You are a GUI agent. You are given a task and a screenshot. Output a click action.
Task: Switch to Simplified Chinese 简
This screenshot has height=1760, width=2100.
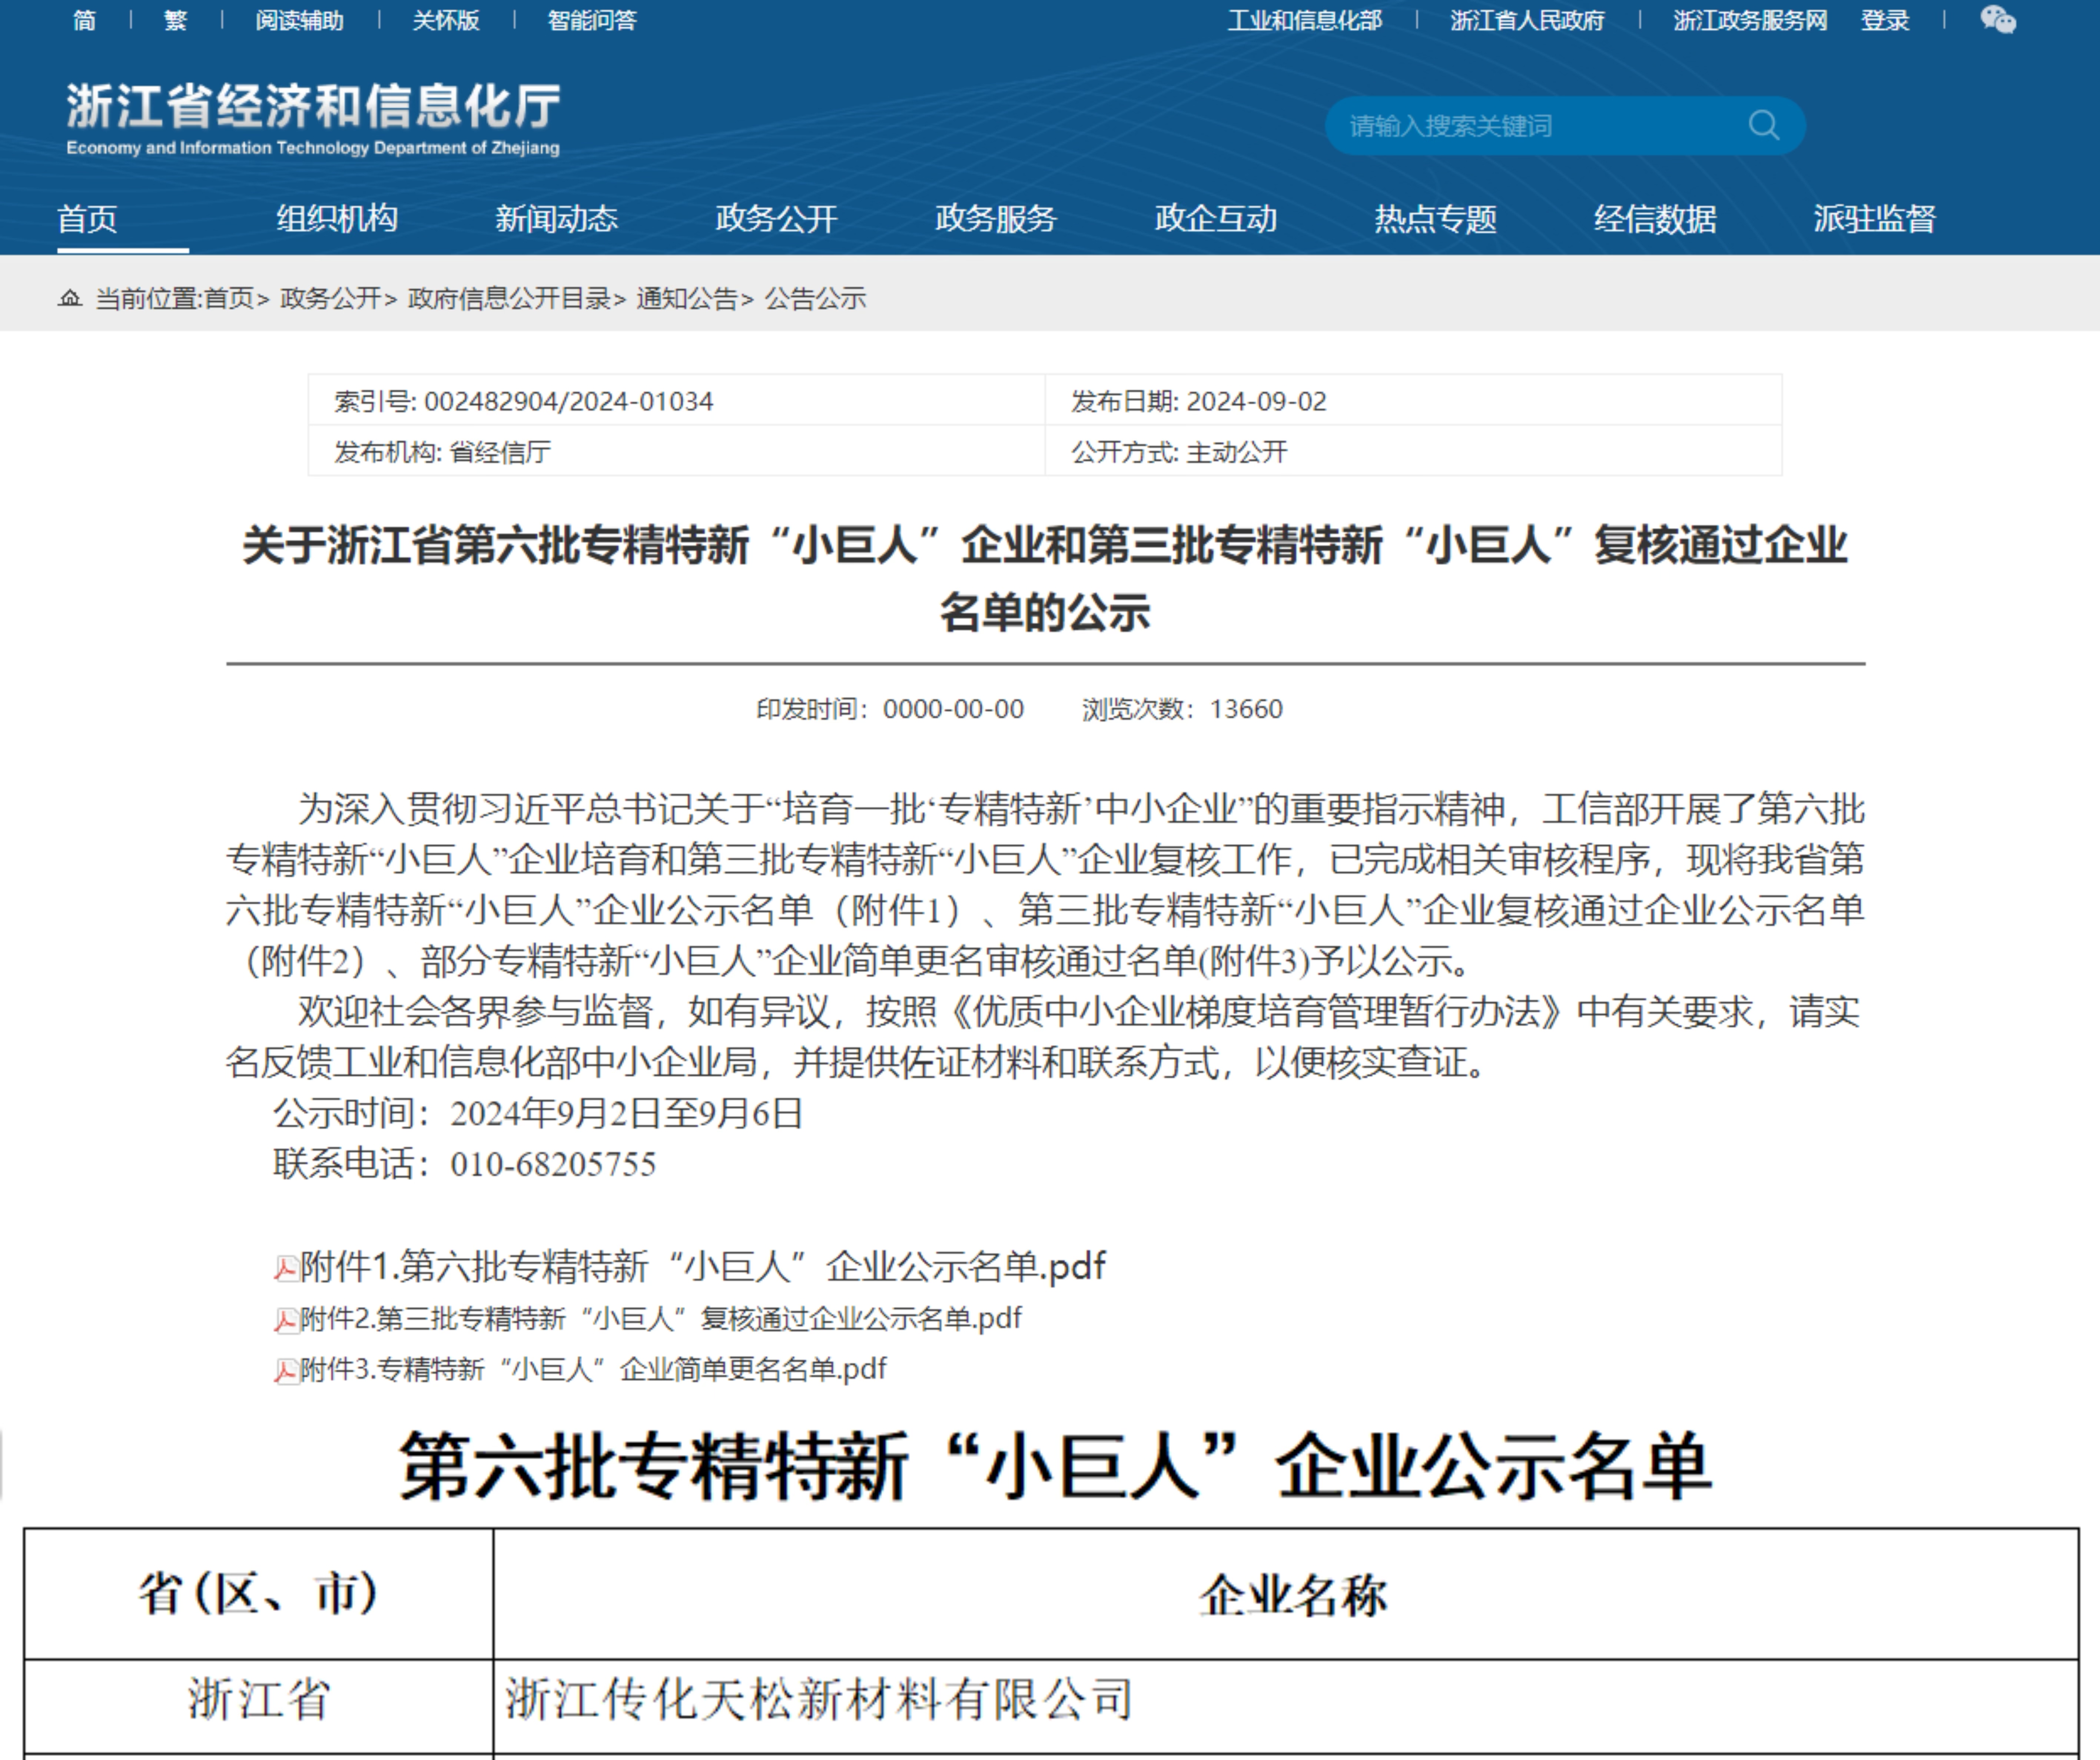click(85, 20)
